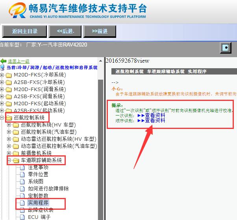Expand 动态雷达巡航控制系统(汽油车型) node
The width and height of the screenshot is (237, 220).
click(x=9, y=146)
